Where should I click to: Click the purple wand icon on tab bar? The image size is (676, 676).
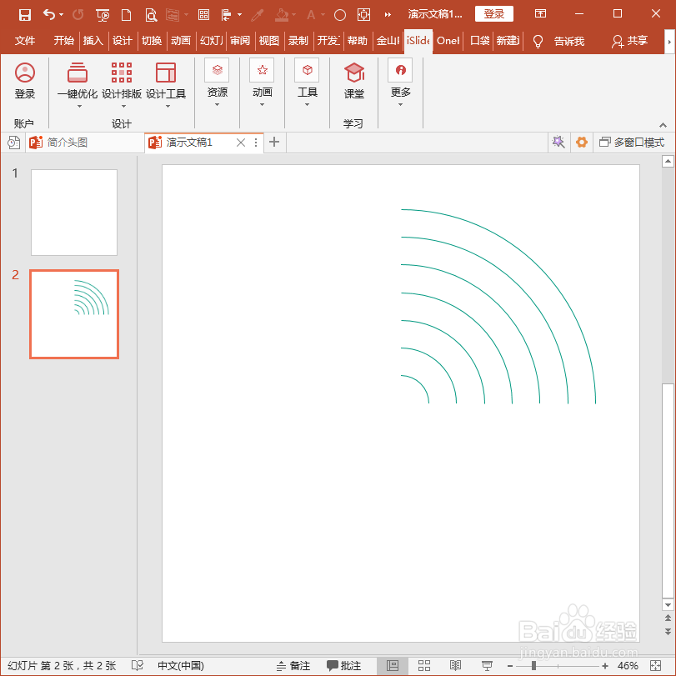click(x=558, y=142)
